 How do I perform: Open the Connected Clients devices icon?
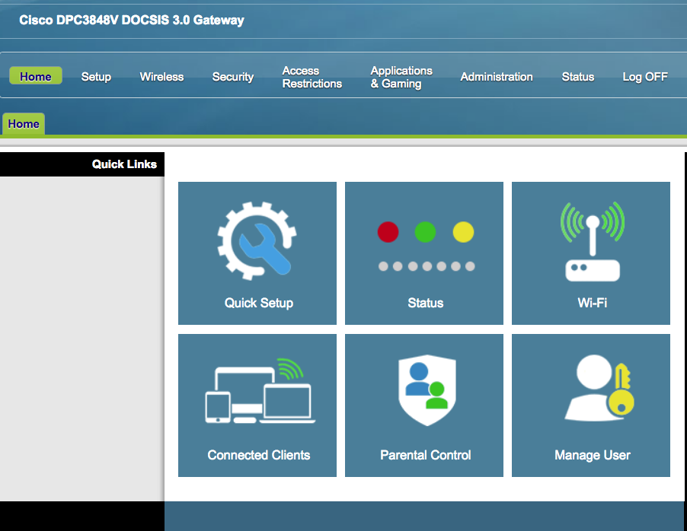click(x=260, y=390)
